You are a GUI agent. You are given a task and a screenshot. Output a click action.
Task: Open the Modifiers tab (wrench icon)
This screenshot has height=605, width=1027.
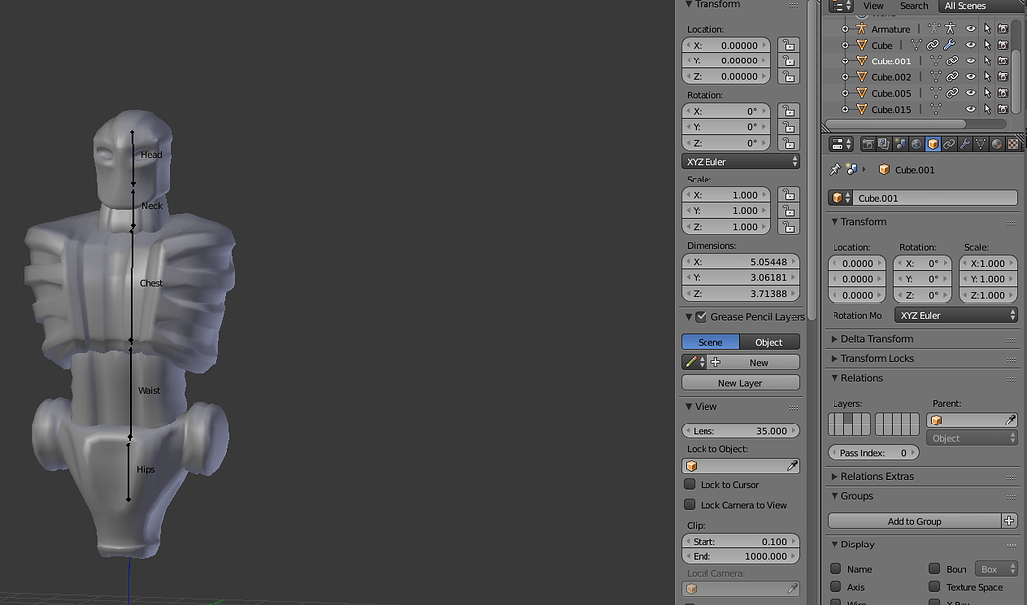tap(965, 143)
